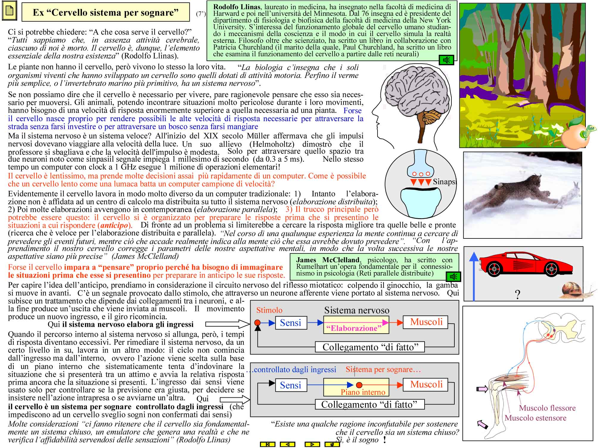Click the blue upward arrow by the car
This screenshot has width=598, height=448.
click(x=474, y=276)
